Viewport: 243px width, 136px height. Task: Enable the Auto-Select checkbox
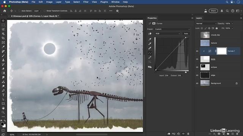(x=19, y=11)
